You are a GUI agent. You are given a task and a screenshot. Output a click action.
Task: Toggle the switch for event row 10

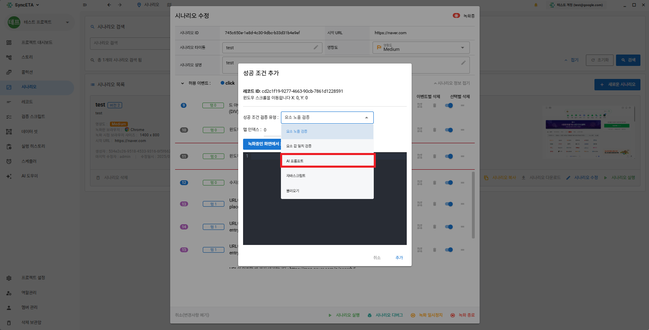pyautogui.click(x=449, y=130)
